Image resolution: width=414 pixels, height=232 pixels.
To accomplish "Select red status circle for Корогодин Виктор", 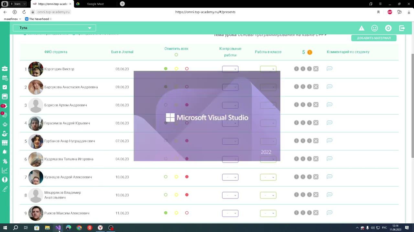I will tap(187, 69).
